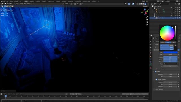
Task: Toggle the Contact Shadows checkbox
Action: click(157, 80)
